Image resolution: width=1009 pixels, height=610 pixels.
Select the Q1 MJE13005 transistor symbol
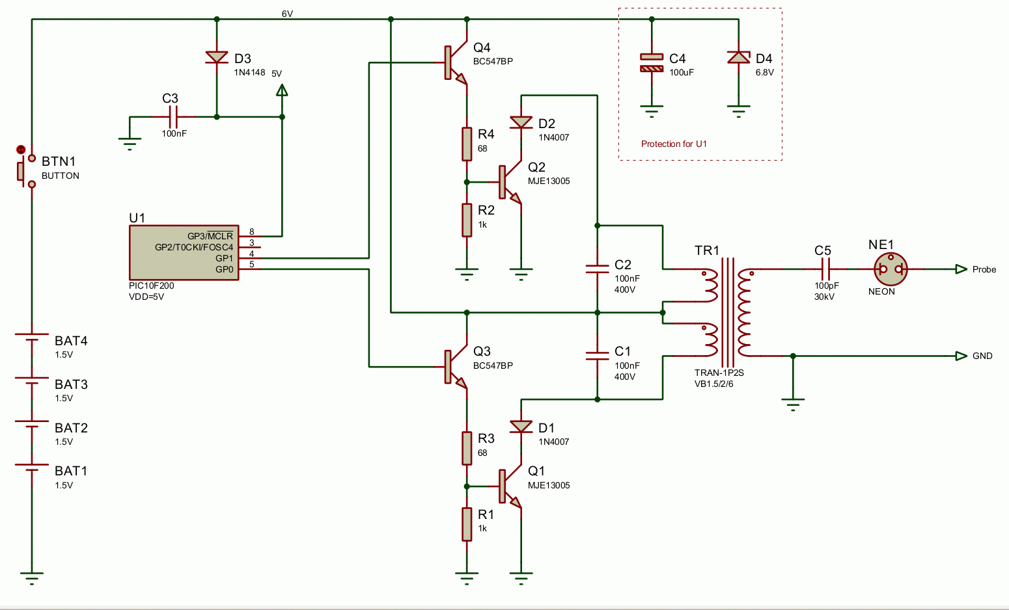tap(511, 486)
